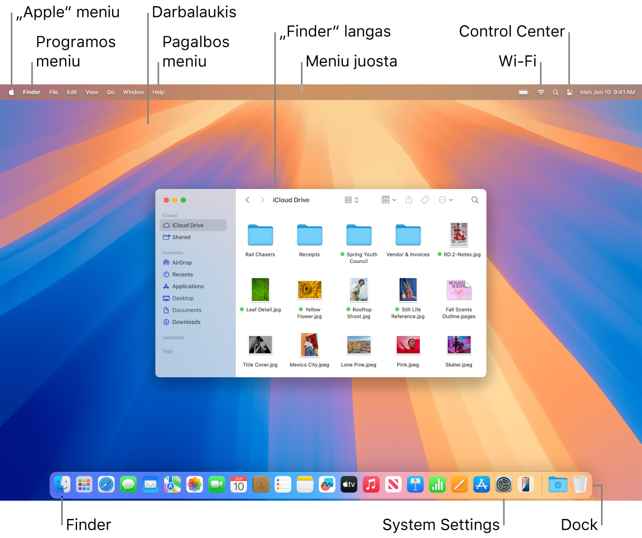
Task: Select AirDrop in the sidebar
Action: (193, 263)
